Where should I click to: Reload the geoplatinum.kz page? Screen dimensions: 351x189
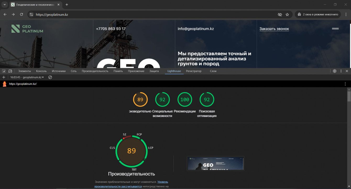tap(21, 14)
